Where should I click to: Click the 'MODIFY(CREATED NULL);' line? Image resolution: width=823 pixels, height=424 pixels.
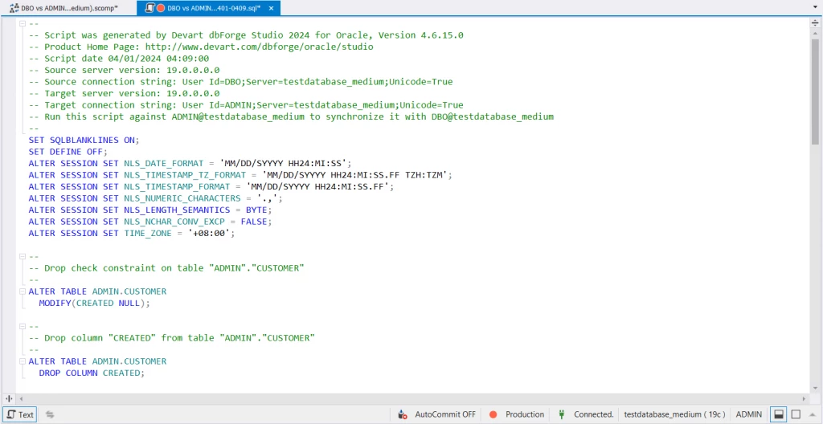[x=95, y=304]
